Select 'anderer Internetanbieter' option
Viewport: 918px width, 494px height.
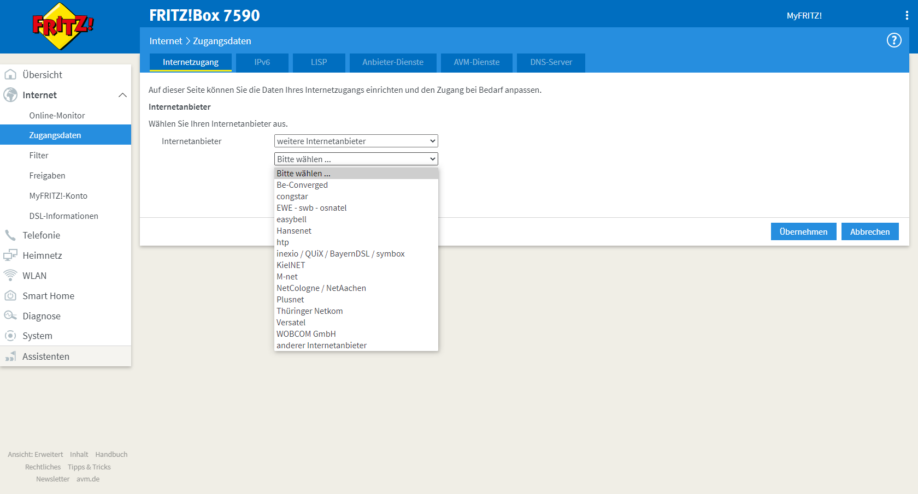click(356, 346)
